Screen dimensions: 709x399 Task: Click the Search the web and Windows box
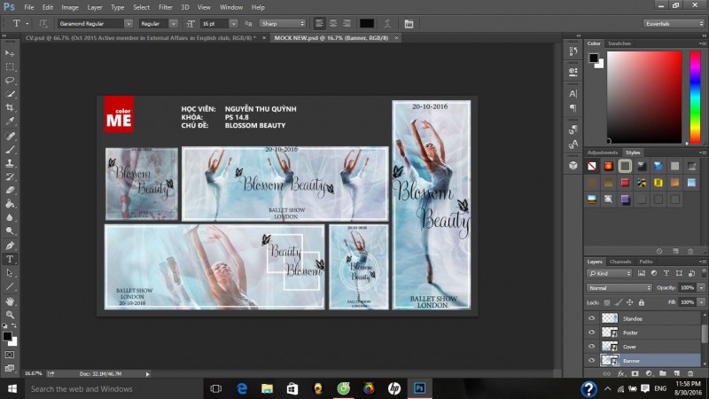click(x=113, y=388)
